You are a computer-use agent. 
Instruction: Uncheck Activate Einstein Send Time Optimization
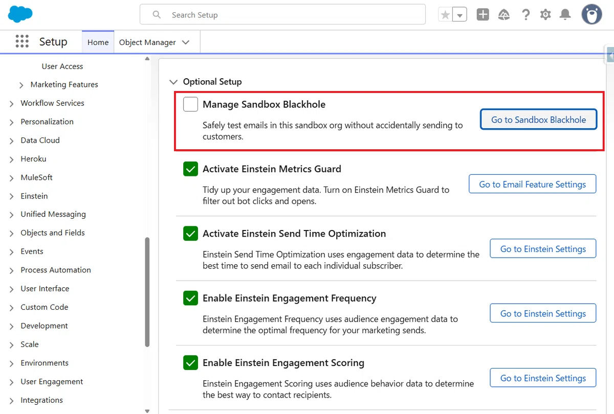tap(191, 234)
